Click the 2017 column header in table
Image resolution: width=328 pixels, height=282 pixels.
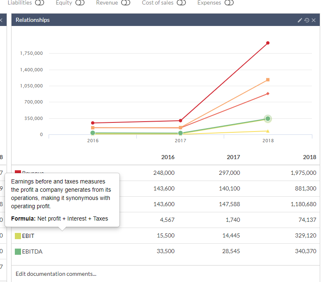tap(233, 157)
